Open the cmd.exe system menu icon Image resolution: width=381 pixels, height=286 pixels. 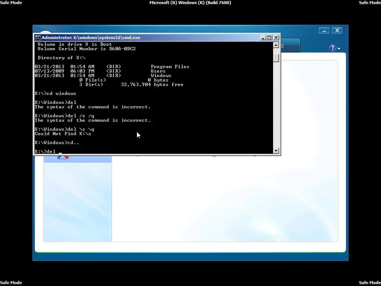pos(38,38)
